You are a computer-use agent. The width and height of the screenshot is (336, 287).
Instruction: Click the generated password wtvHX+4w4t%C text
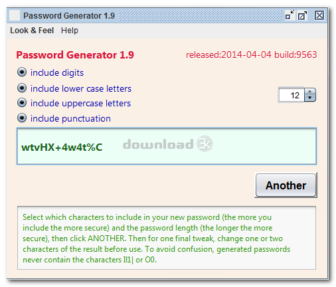(x=62, y=147)
